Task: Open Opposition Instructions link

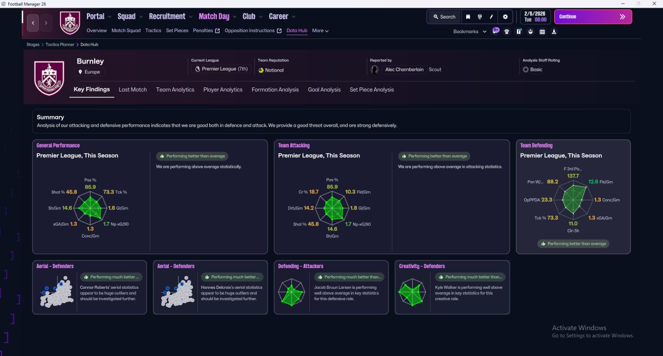Action: pyautogui.click(x=253, y=31)
